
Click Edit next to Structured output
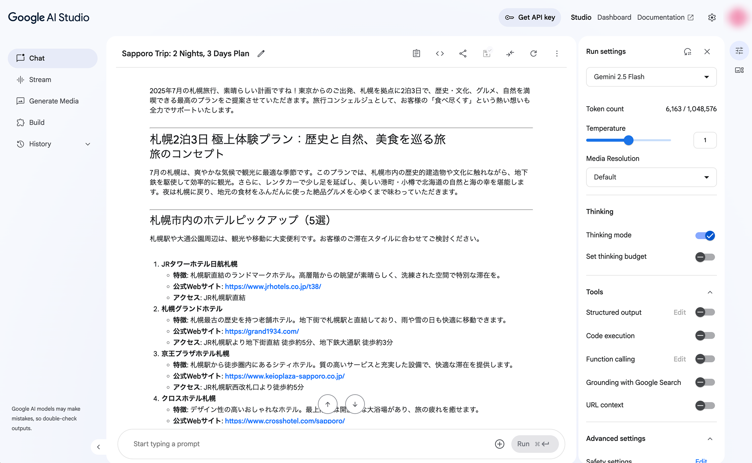tap(680, 312)
